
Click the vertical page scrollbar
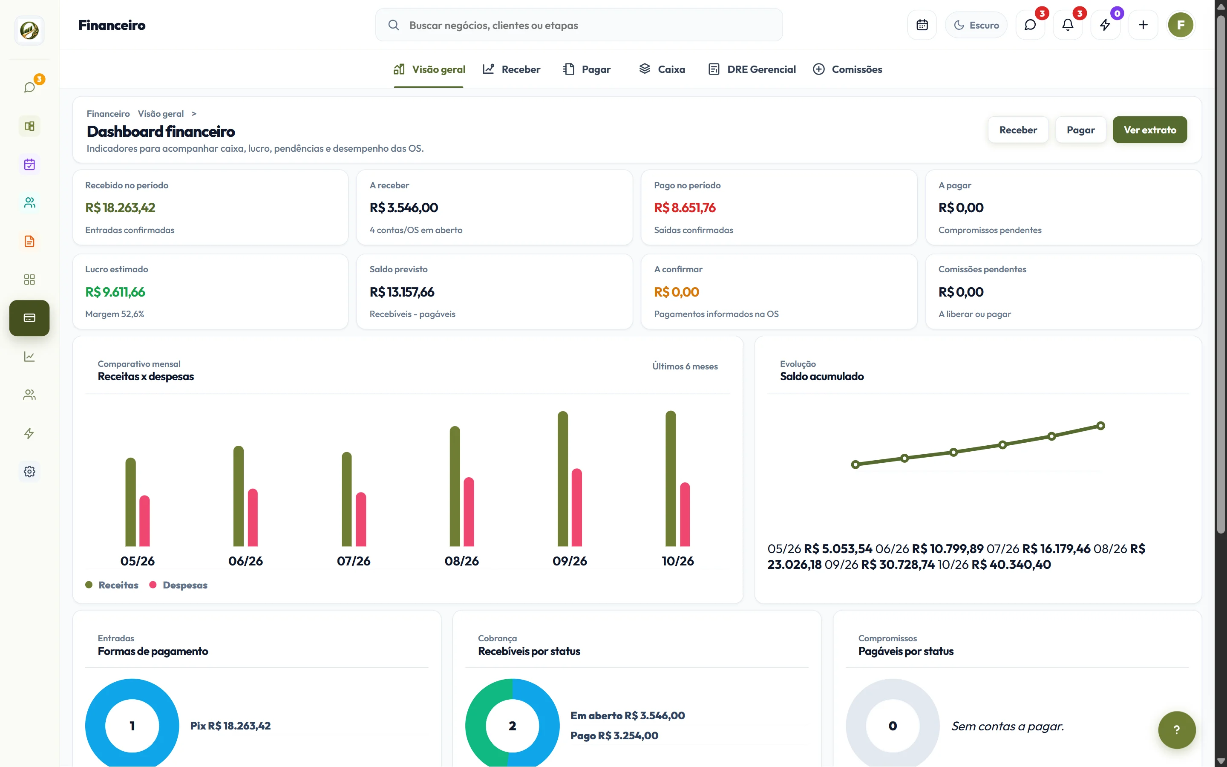(1221, 274)
